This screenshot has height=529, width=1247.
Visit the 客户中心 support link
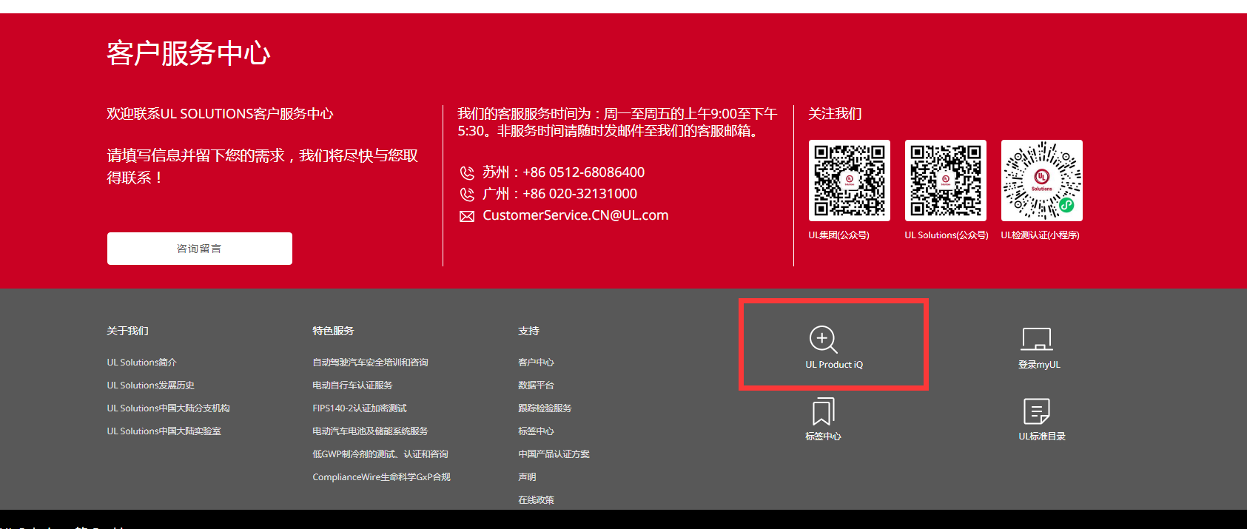coord(536,363)
